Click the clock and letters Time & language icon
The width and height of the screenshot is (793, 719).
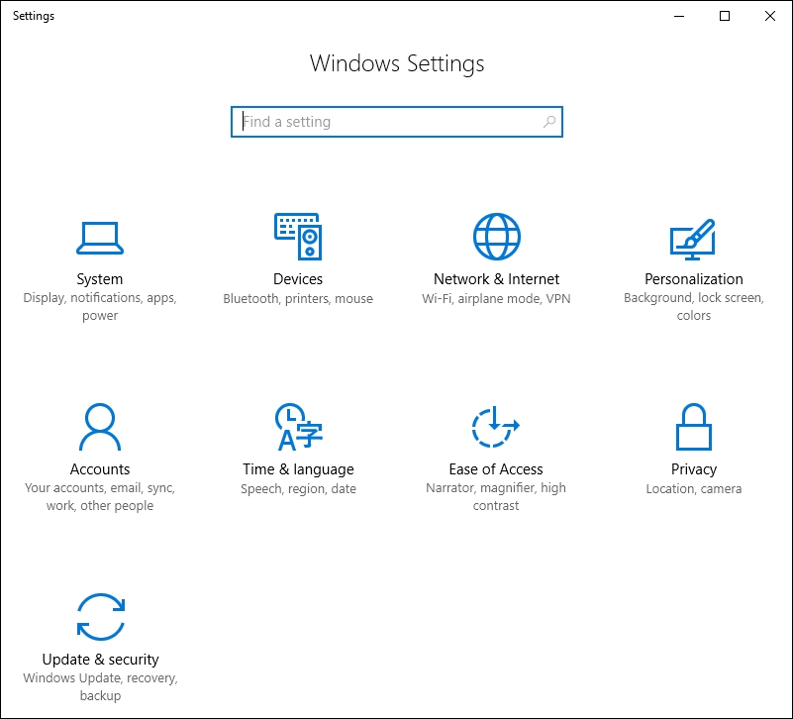pos(298,427)
